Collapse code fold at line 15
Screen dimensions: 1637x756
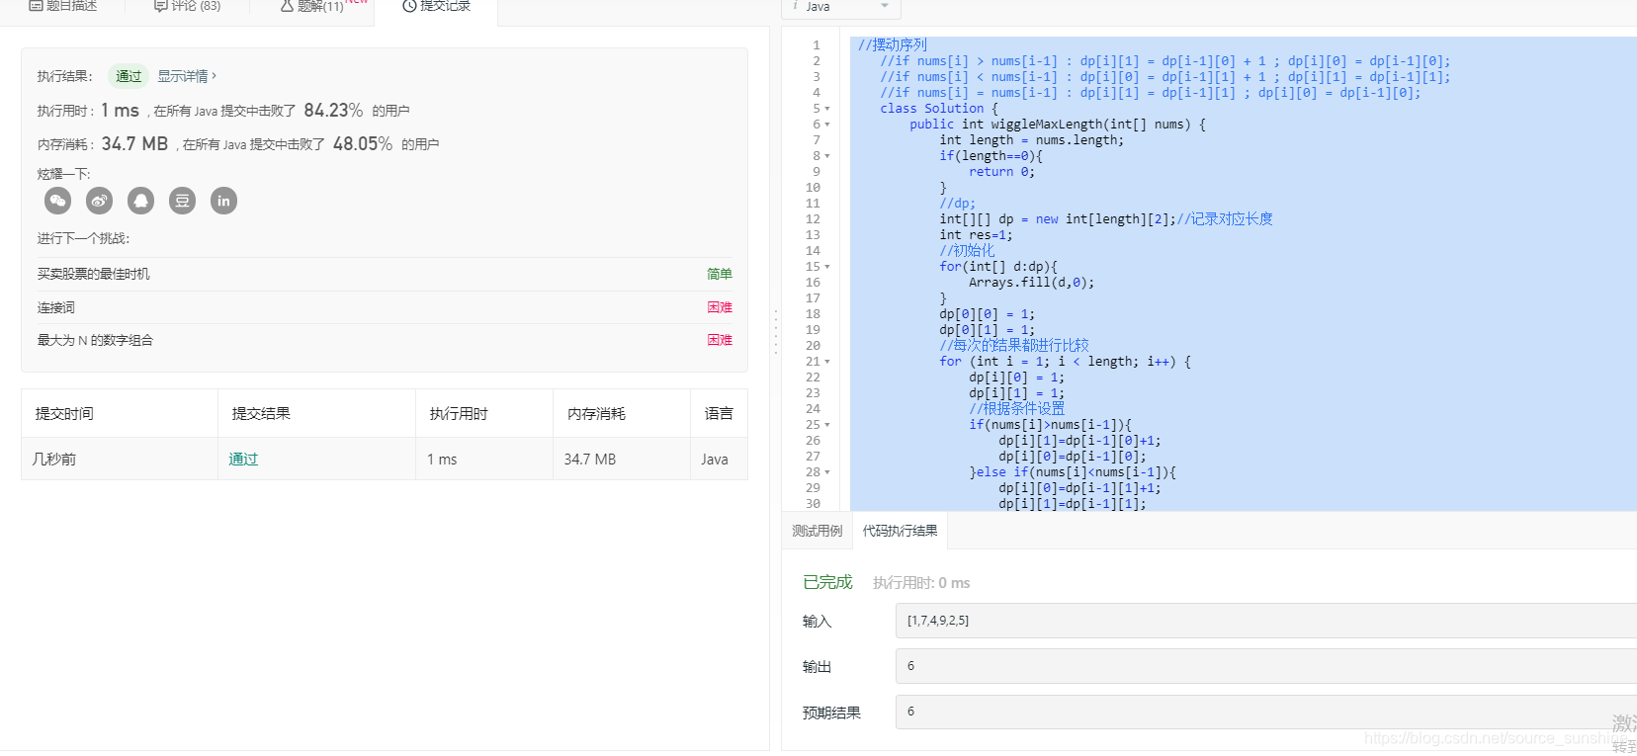(x=827, y=267)
